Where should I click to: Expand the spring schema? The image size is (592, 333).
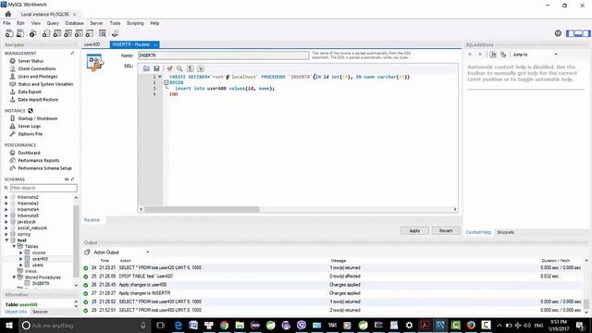pos(6,234)
